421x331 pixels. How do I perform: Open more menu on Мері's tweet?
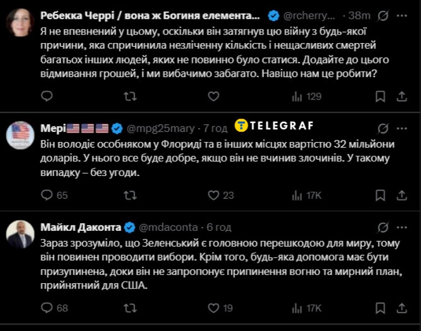click(401, 128)
